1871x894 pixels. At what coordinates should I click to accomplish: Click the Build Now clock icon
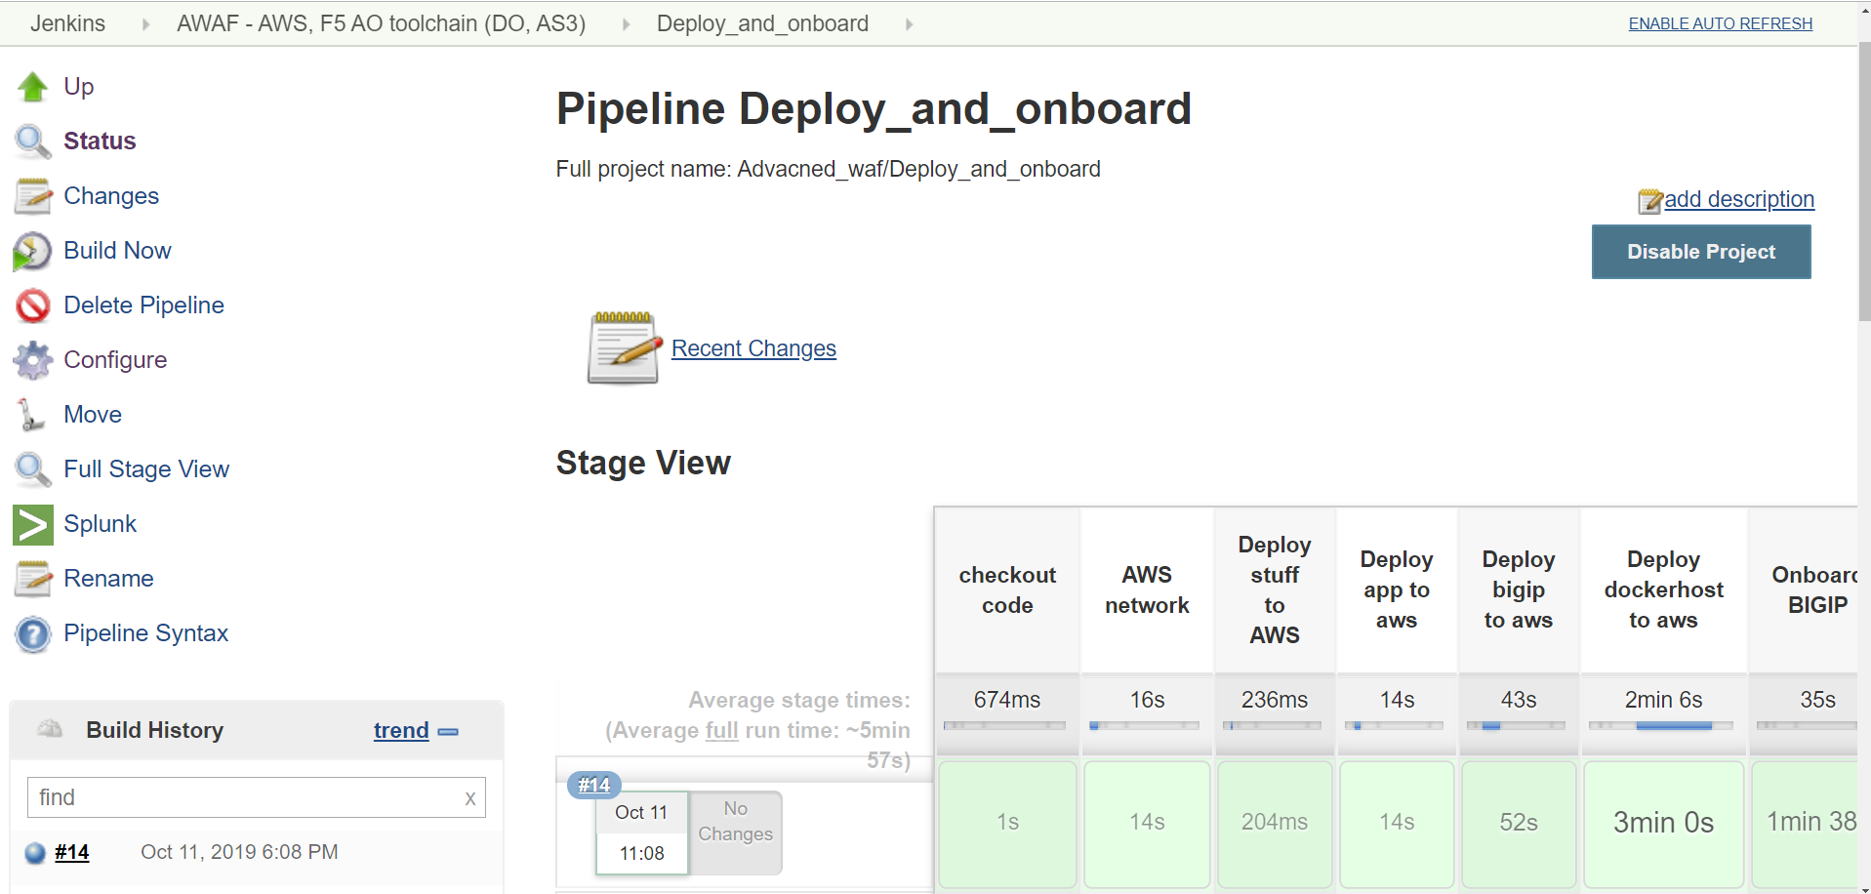click(x=32, y=251)
